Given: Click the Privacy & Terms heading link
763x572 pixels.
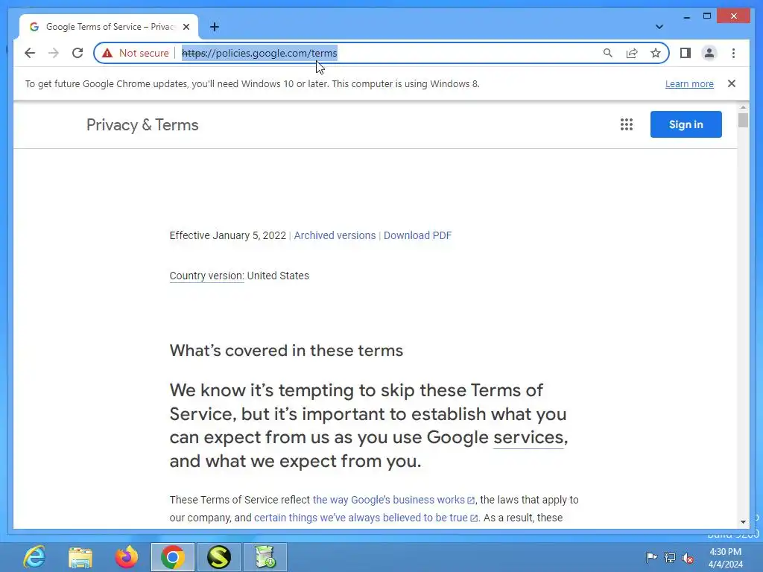Looking at the screenshot, I should [142, 125].
